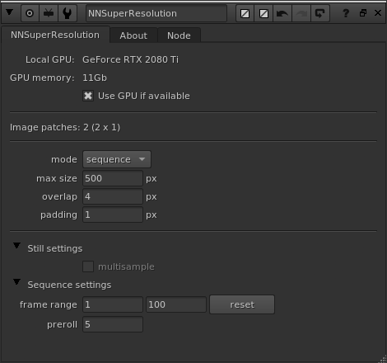387x363 pixels.
Task: Click the frame range reset button
Action: click(x=242, y=304)
